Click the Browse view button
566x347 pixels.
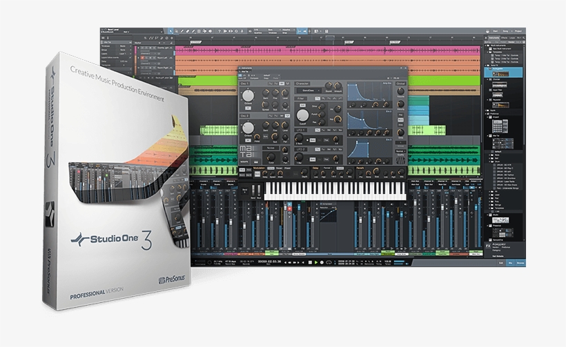click(520, 263)
